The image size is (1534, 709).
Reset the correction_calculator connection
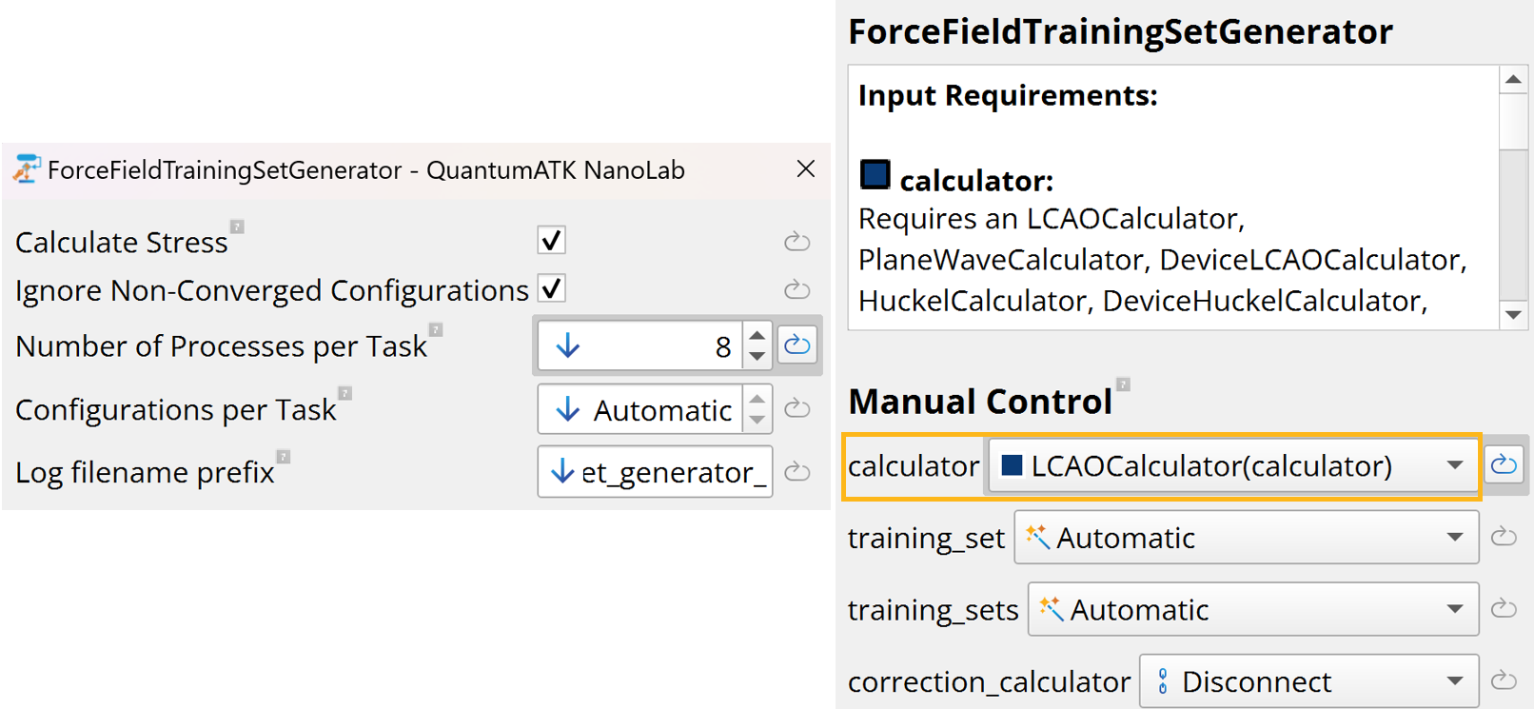coord(1504,681)
